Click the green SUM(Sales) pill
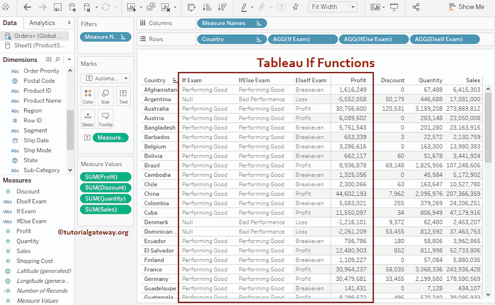This screenshot has width=495, height=305. click(x=105, y=210)
